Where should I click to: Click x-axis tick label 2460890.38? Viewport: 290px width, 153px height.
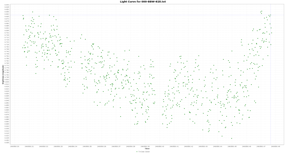pyautogui.click(x=130, y=146)
